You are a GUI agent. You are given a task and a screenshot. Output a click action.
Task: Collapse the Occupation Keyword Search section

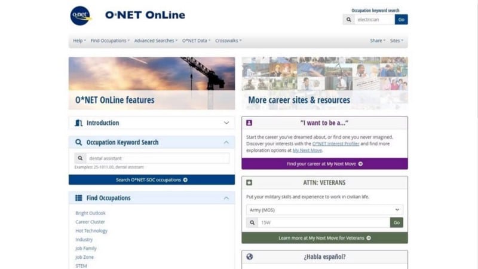tap(226, 142)
